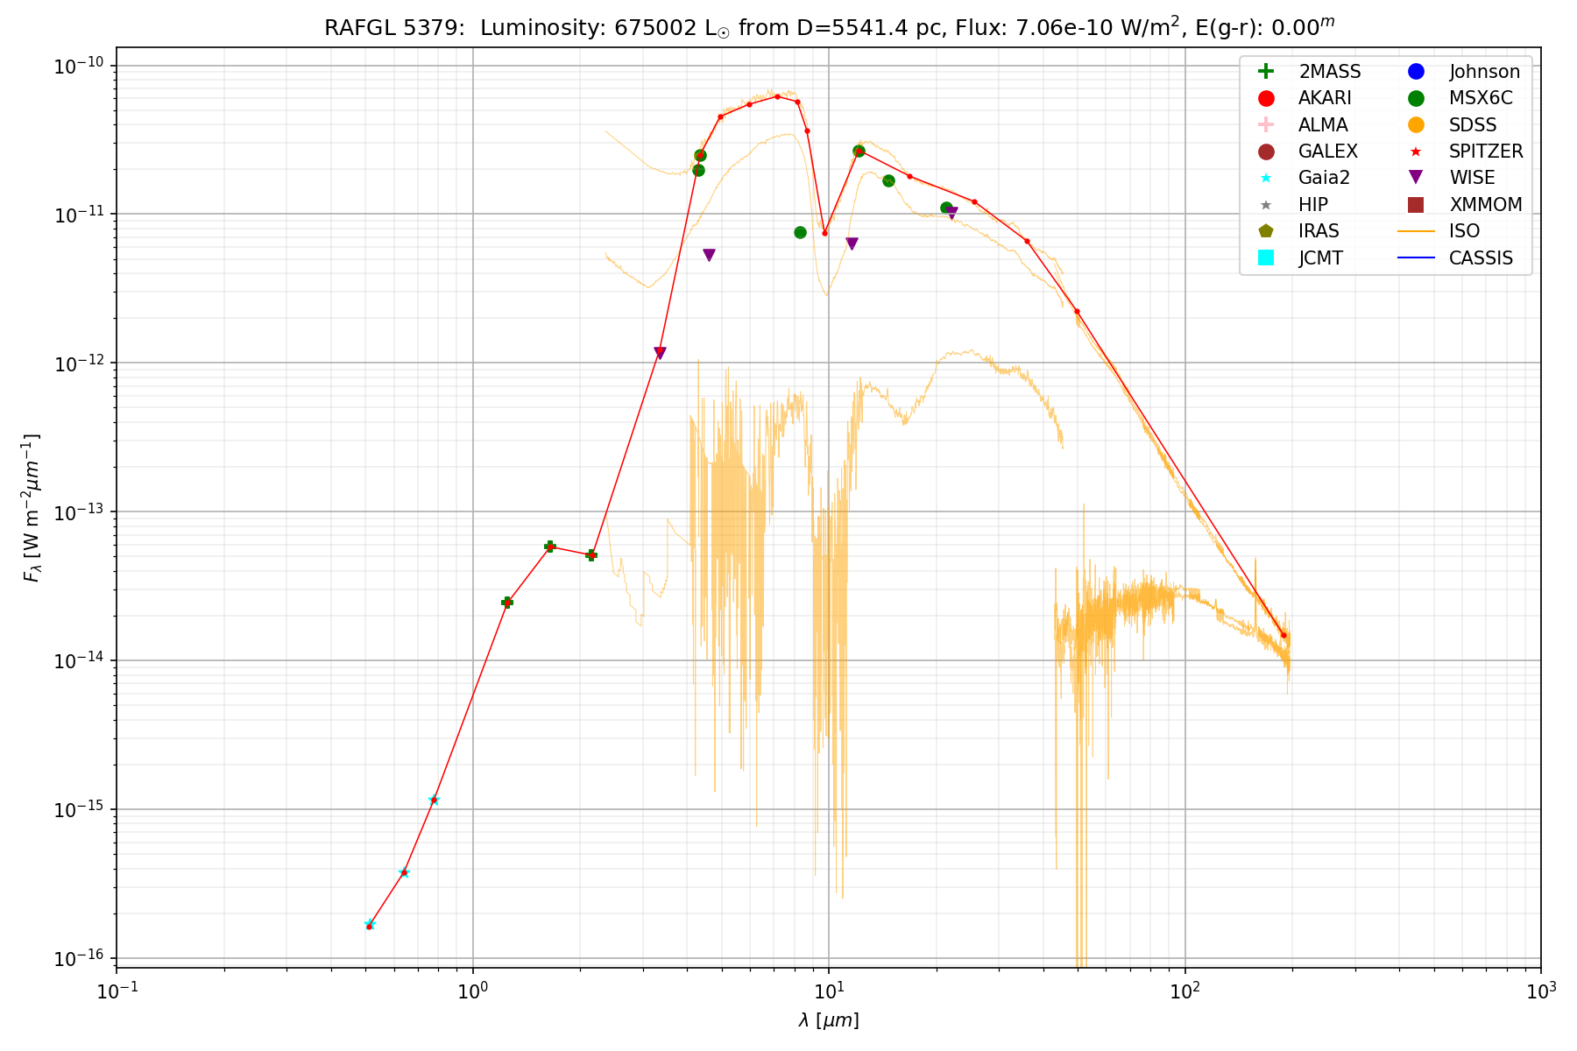Click the 10^-10 y-axis tick label
The width and height of the screenshot is (1577, 1051).
click(80, 67)
